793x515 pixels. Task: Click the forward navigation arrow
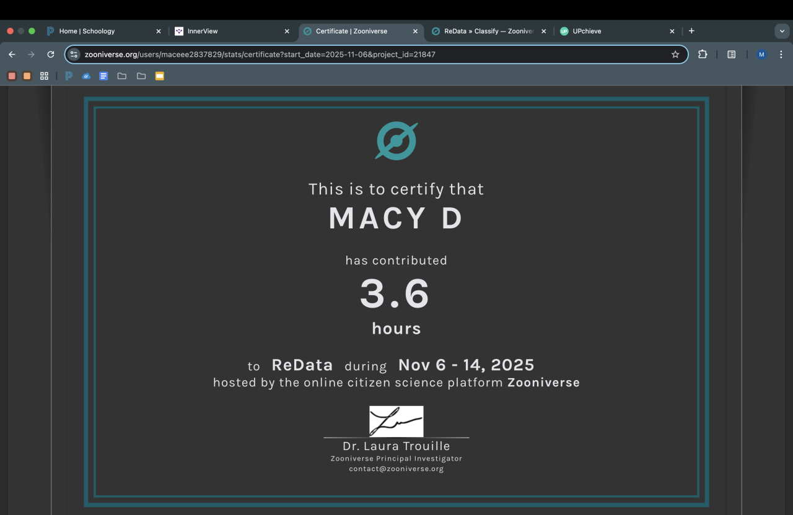(31, 54)
